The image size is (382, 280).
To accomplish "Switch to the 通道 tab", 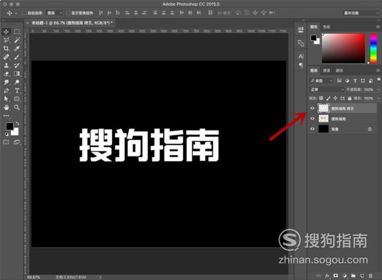I will [326, 71].
